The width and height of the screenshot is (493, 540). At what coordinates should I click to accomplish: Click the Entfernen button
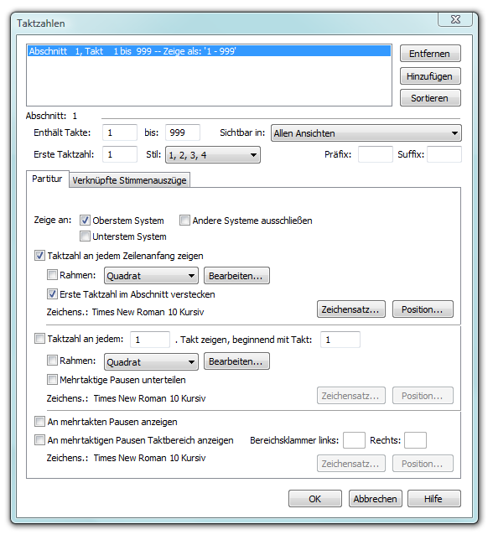(430, 54)
